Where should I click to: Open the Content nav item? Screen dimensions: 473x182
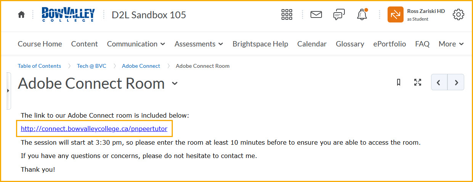[84, 44]
